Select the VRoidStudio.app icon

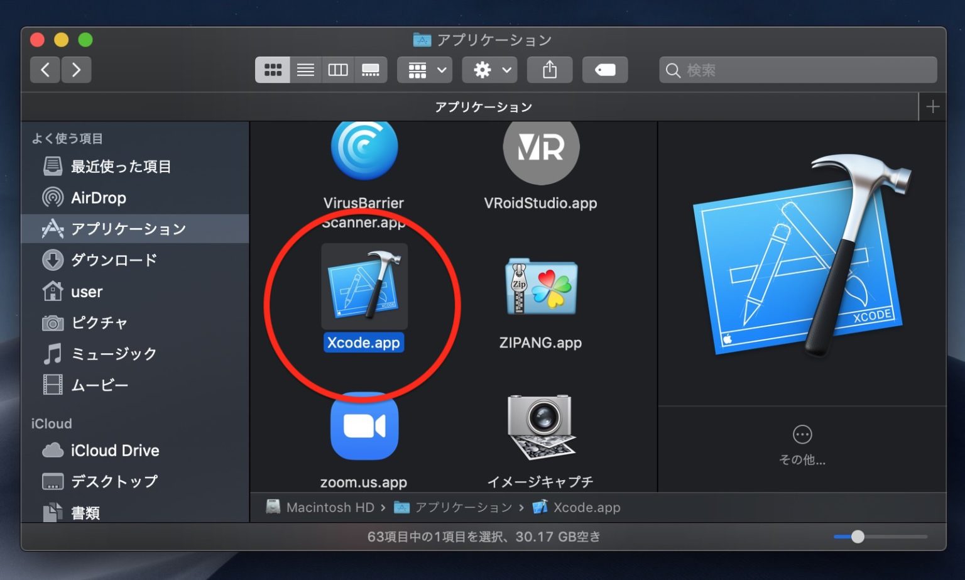pyautogui.click(x=540, y=149)
